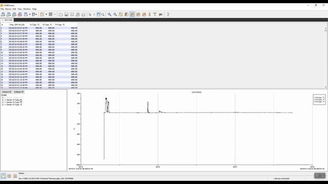
Task: Click the device Status toolbar icon
Action: tap(14, 14)
